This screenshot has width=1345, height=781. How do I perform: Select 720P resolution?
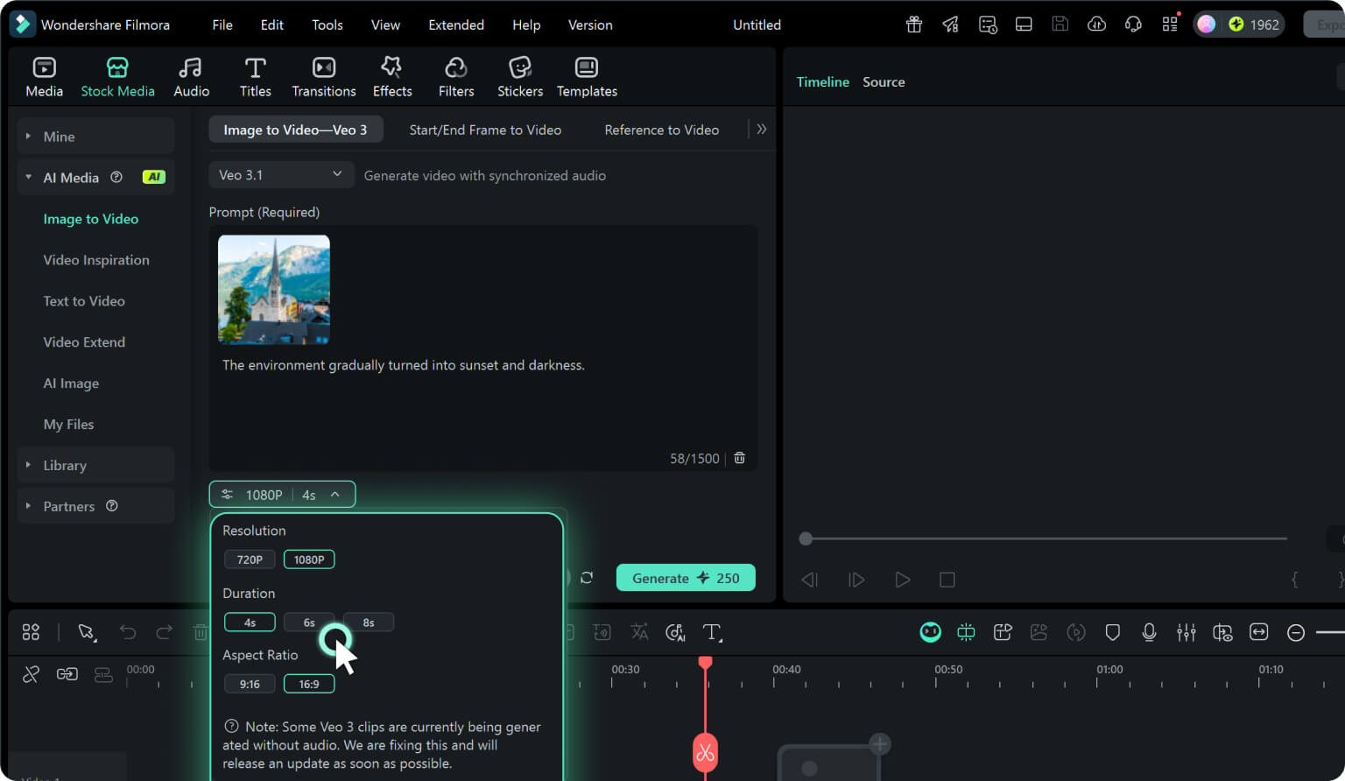pos(250,559)
